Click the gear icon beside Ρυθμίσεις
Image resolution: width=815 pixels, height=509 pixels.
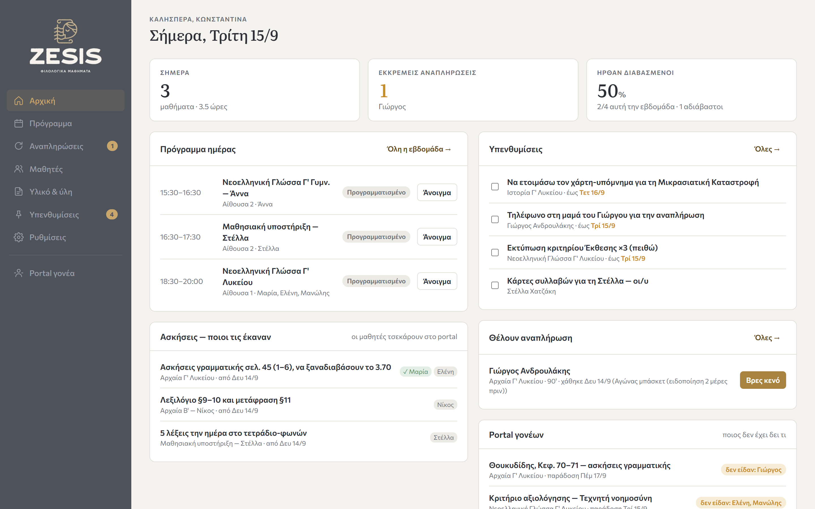click(19, 237)
